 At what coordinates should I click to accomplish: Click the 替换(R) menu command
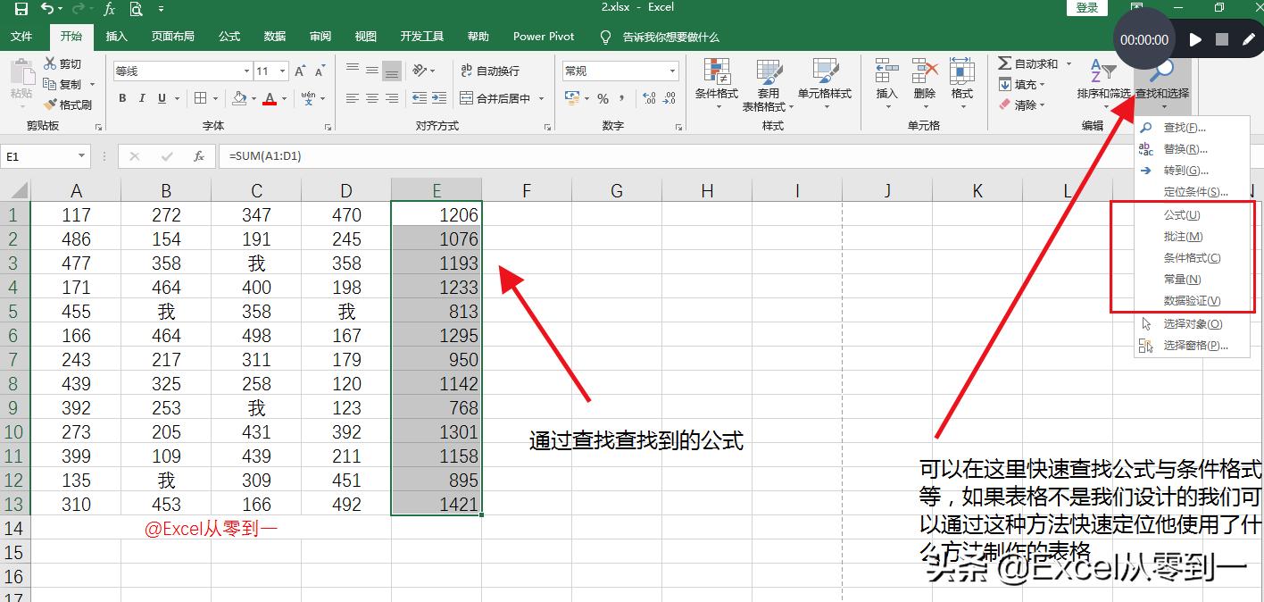1185,149
